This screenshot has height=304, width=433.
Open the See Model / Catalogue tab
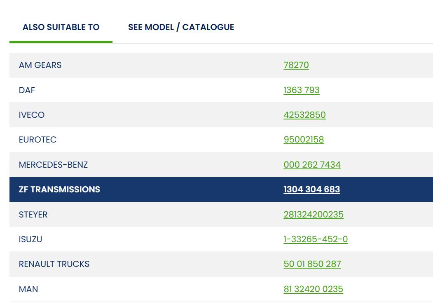(x=181, y=27)
